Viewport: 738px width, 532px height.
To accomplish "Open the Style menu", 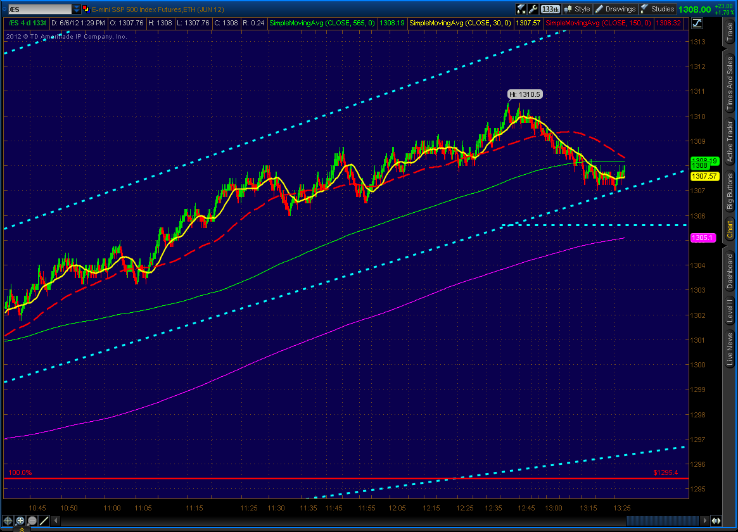I will 576,9.
